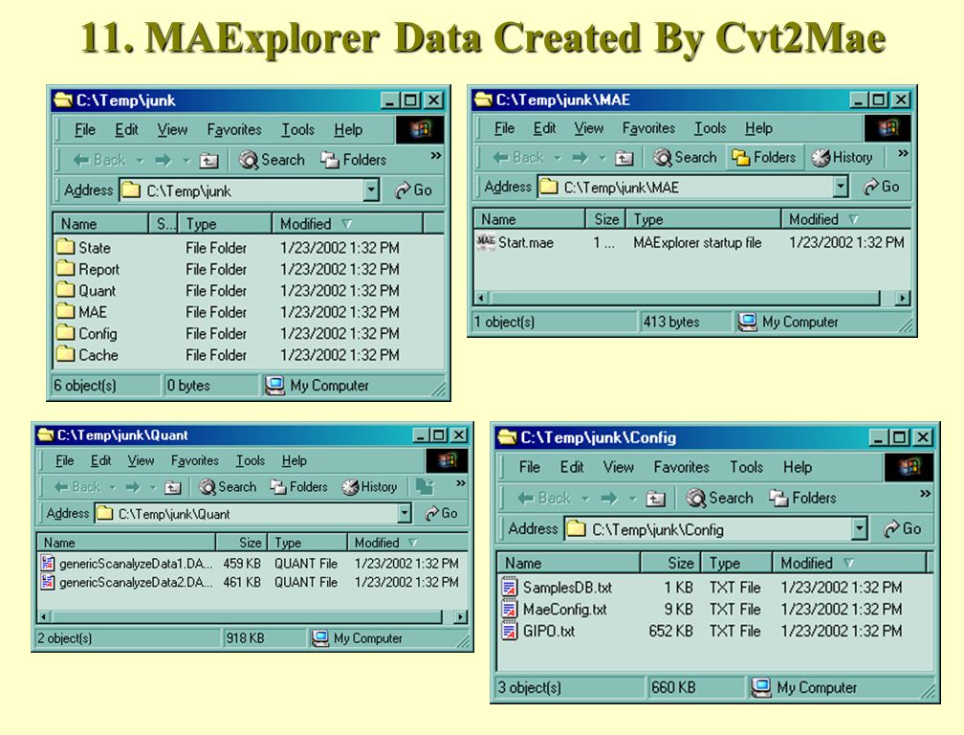Click Folders in the C:\Temp\junk window toolbar

tap(354, 160)
